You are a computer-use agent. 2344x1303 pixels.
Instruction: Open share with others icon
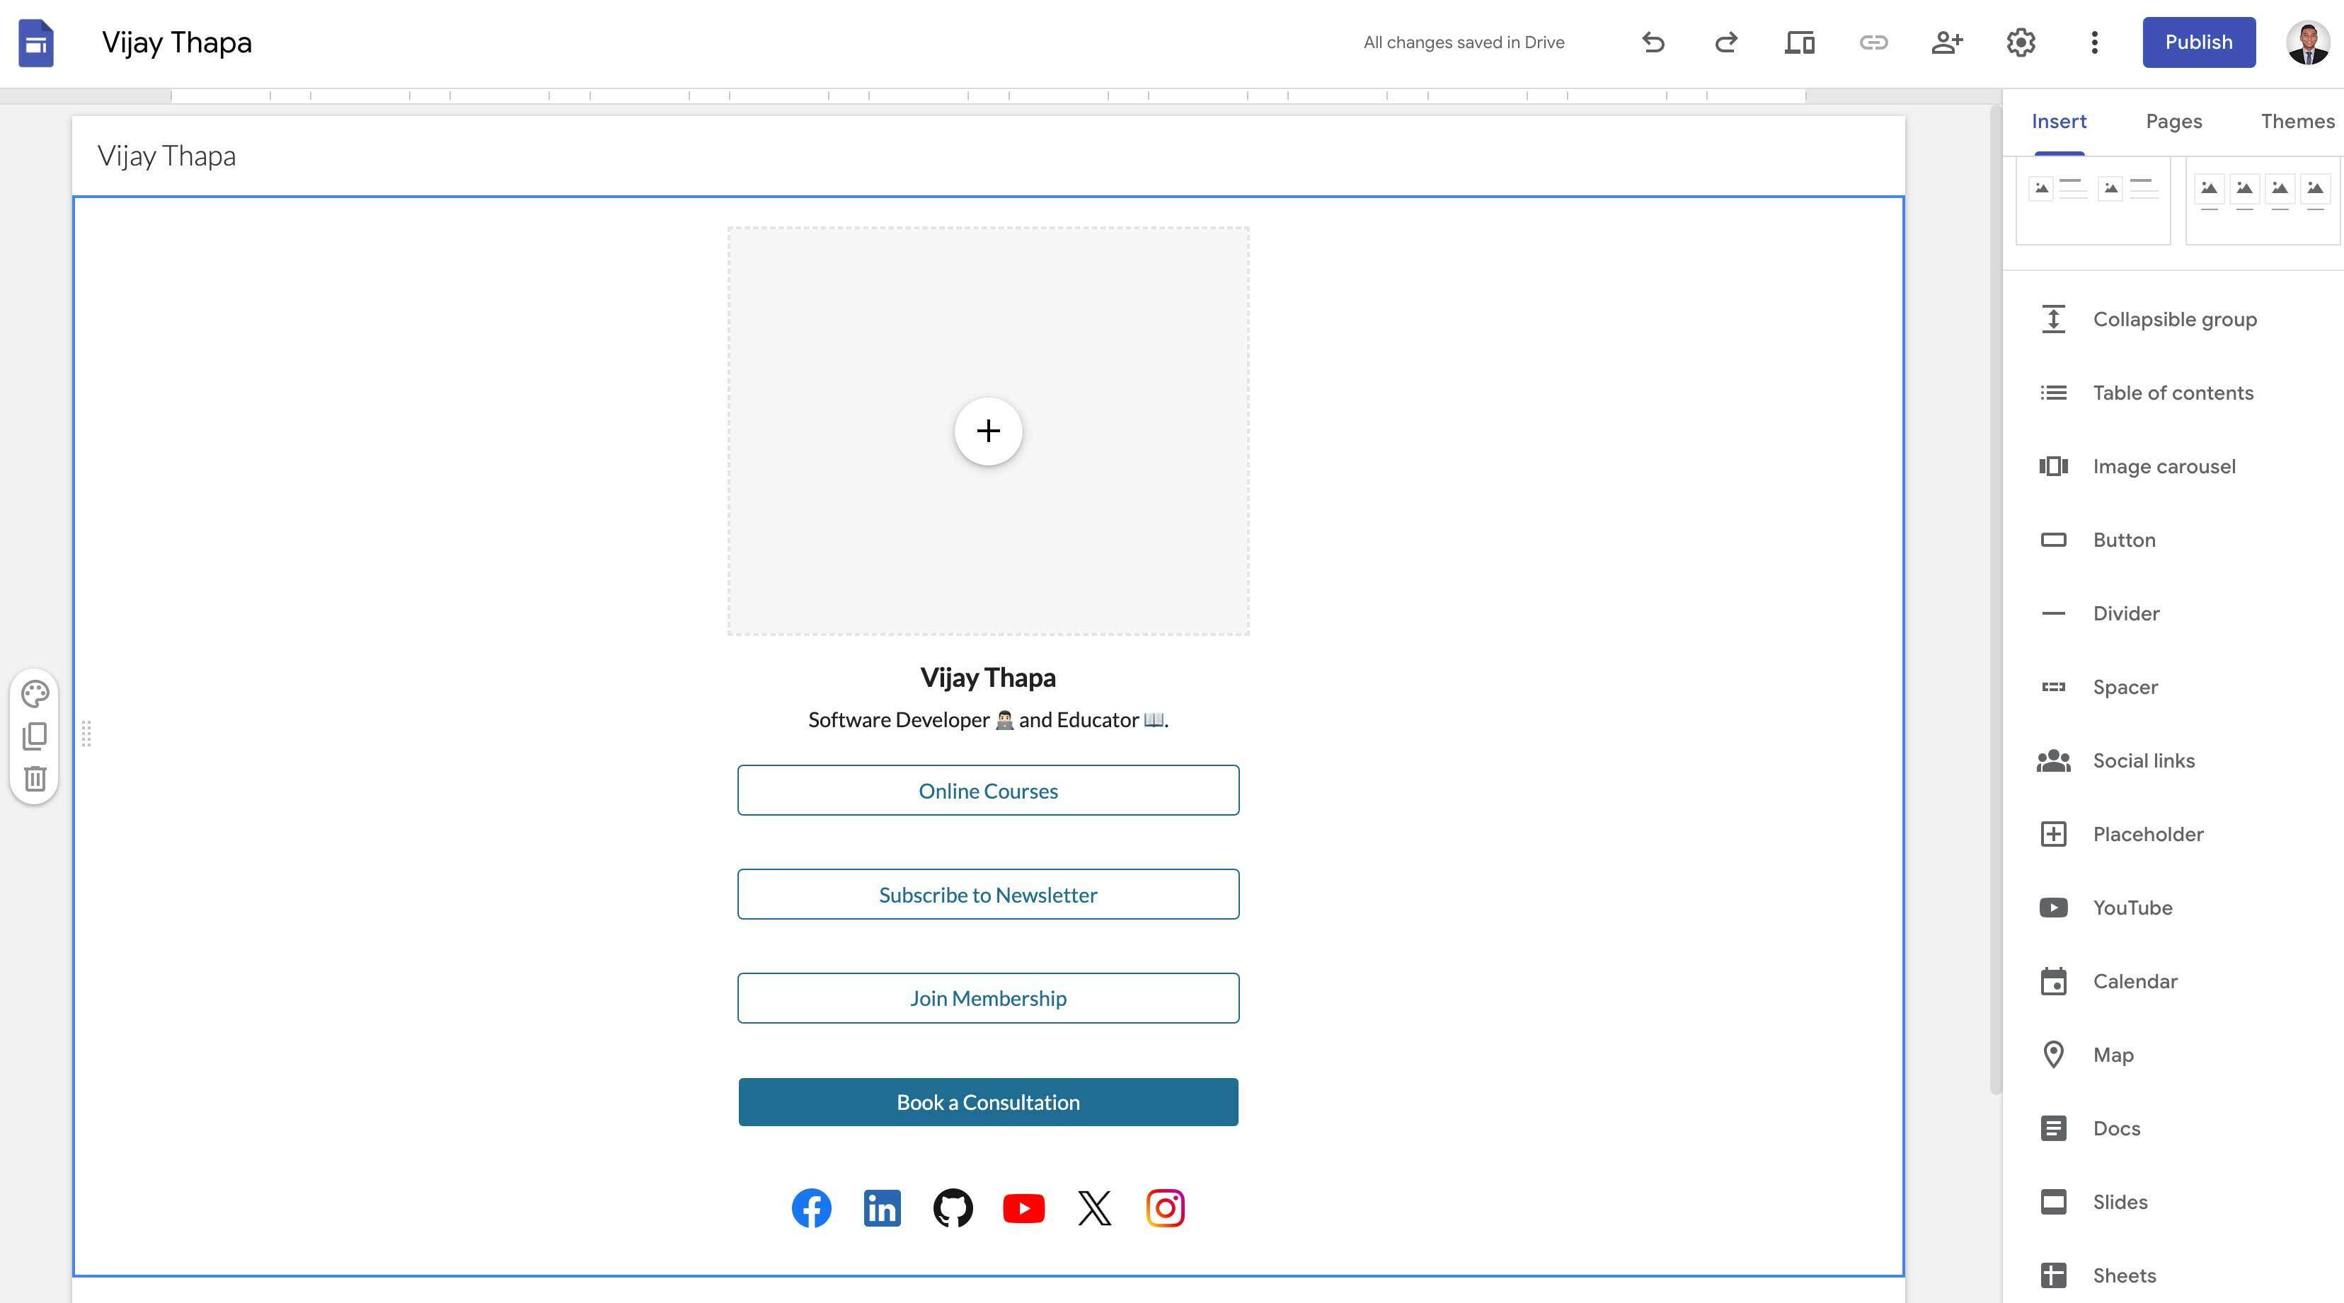pos(1947,42)
